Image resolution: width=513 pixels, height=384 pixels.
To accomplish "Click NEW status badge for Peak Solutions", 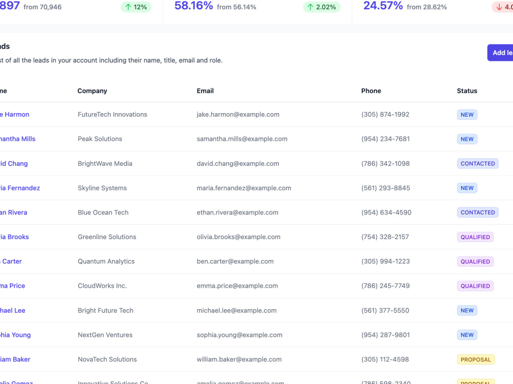I will pyautogui.click(x=467, y=139).
